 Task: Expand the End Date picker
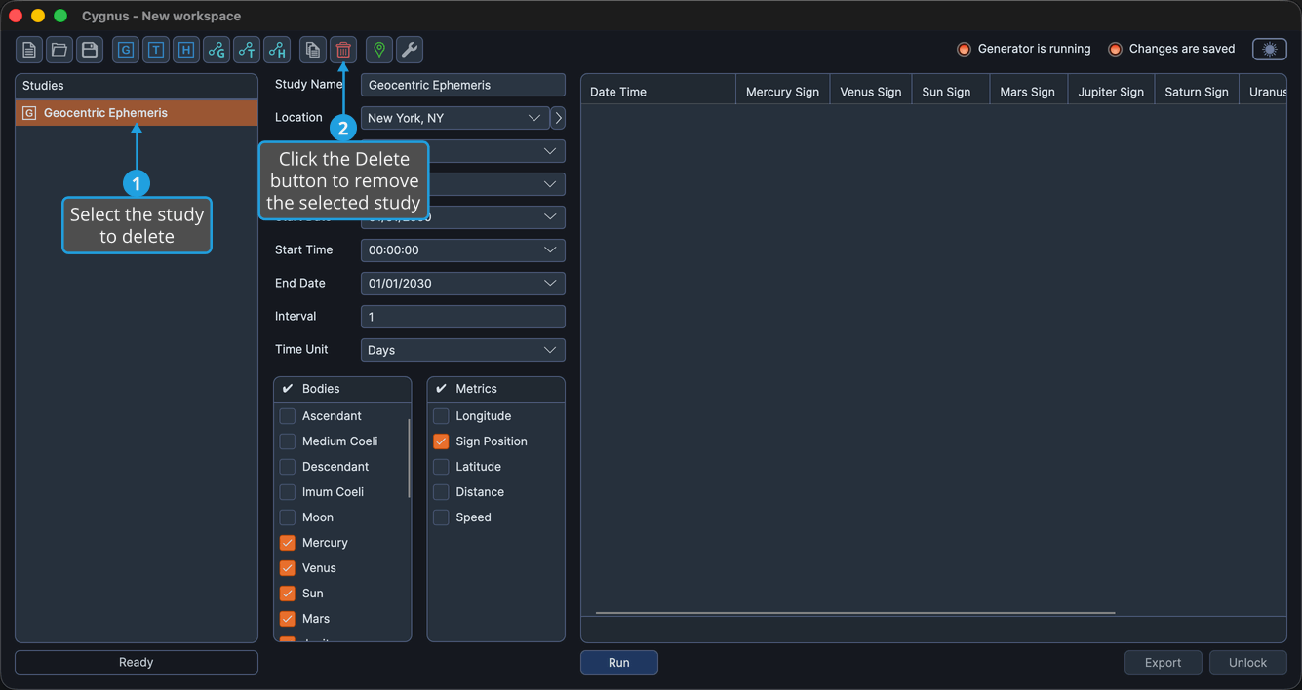click(463, 284)
